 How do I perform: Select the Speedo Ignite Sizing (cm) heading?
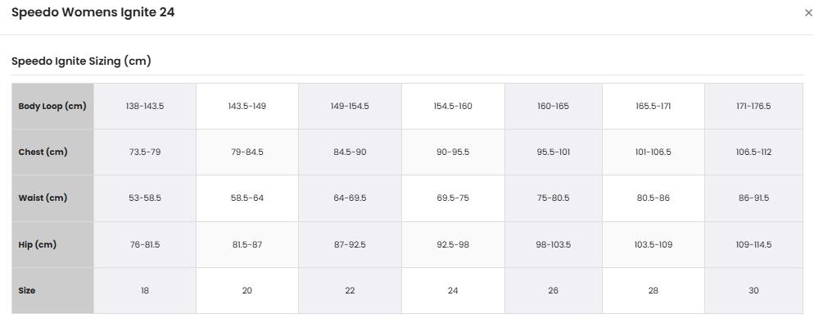81,61
